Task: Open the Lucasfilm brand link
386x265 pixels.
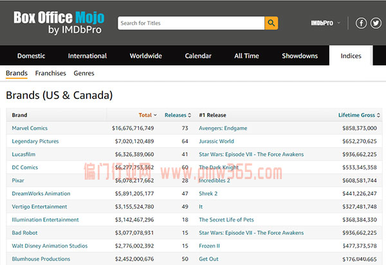Action: (x=23, y=154)
